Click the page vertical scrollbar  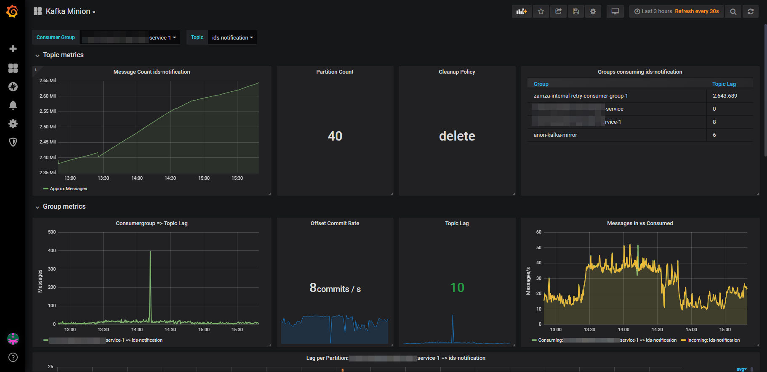coord(765,90)
